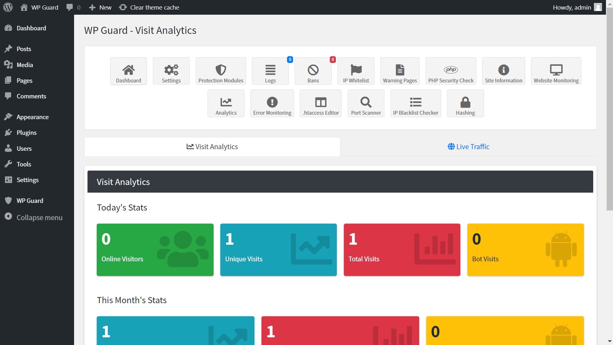The width and height of the screenshot is (613, 345).
Task: Select the Visit Analytics tab
Action: click(x=212, y=147)
